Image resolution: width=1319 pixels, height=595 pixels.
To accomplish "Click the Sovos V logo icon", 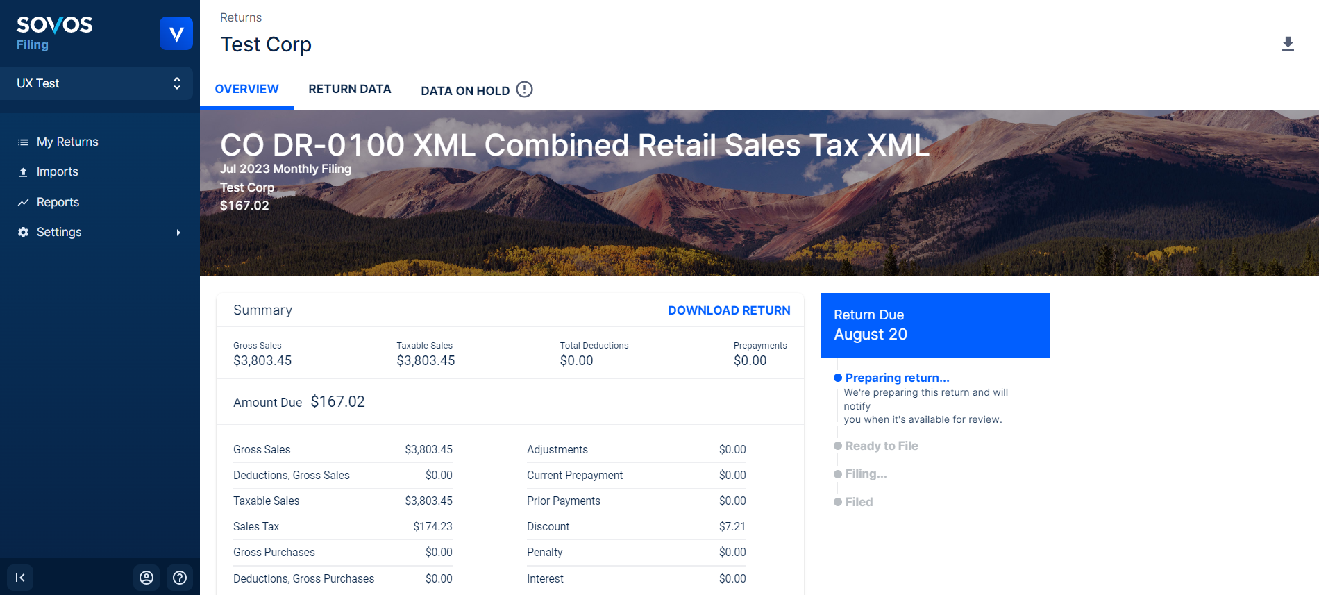I will 176,33.
